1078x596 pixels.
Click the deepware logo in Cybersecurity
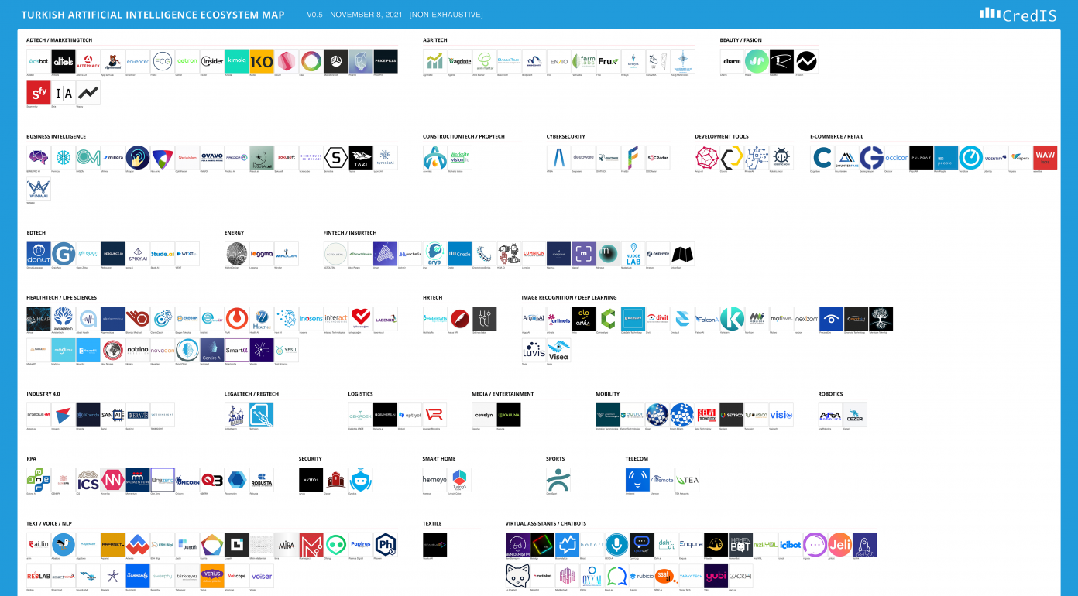coord(583,157)
